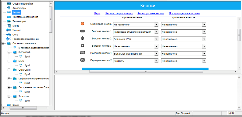
Task: Click the buttons panel horizontal scrollbar thumb
Action: click(146, 72)
